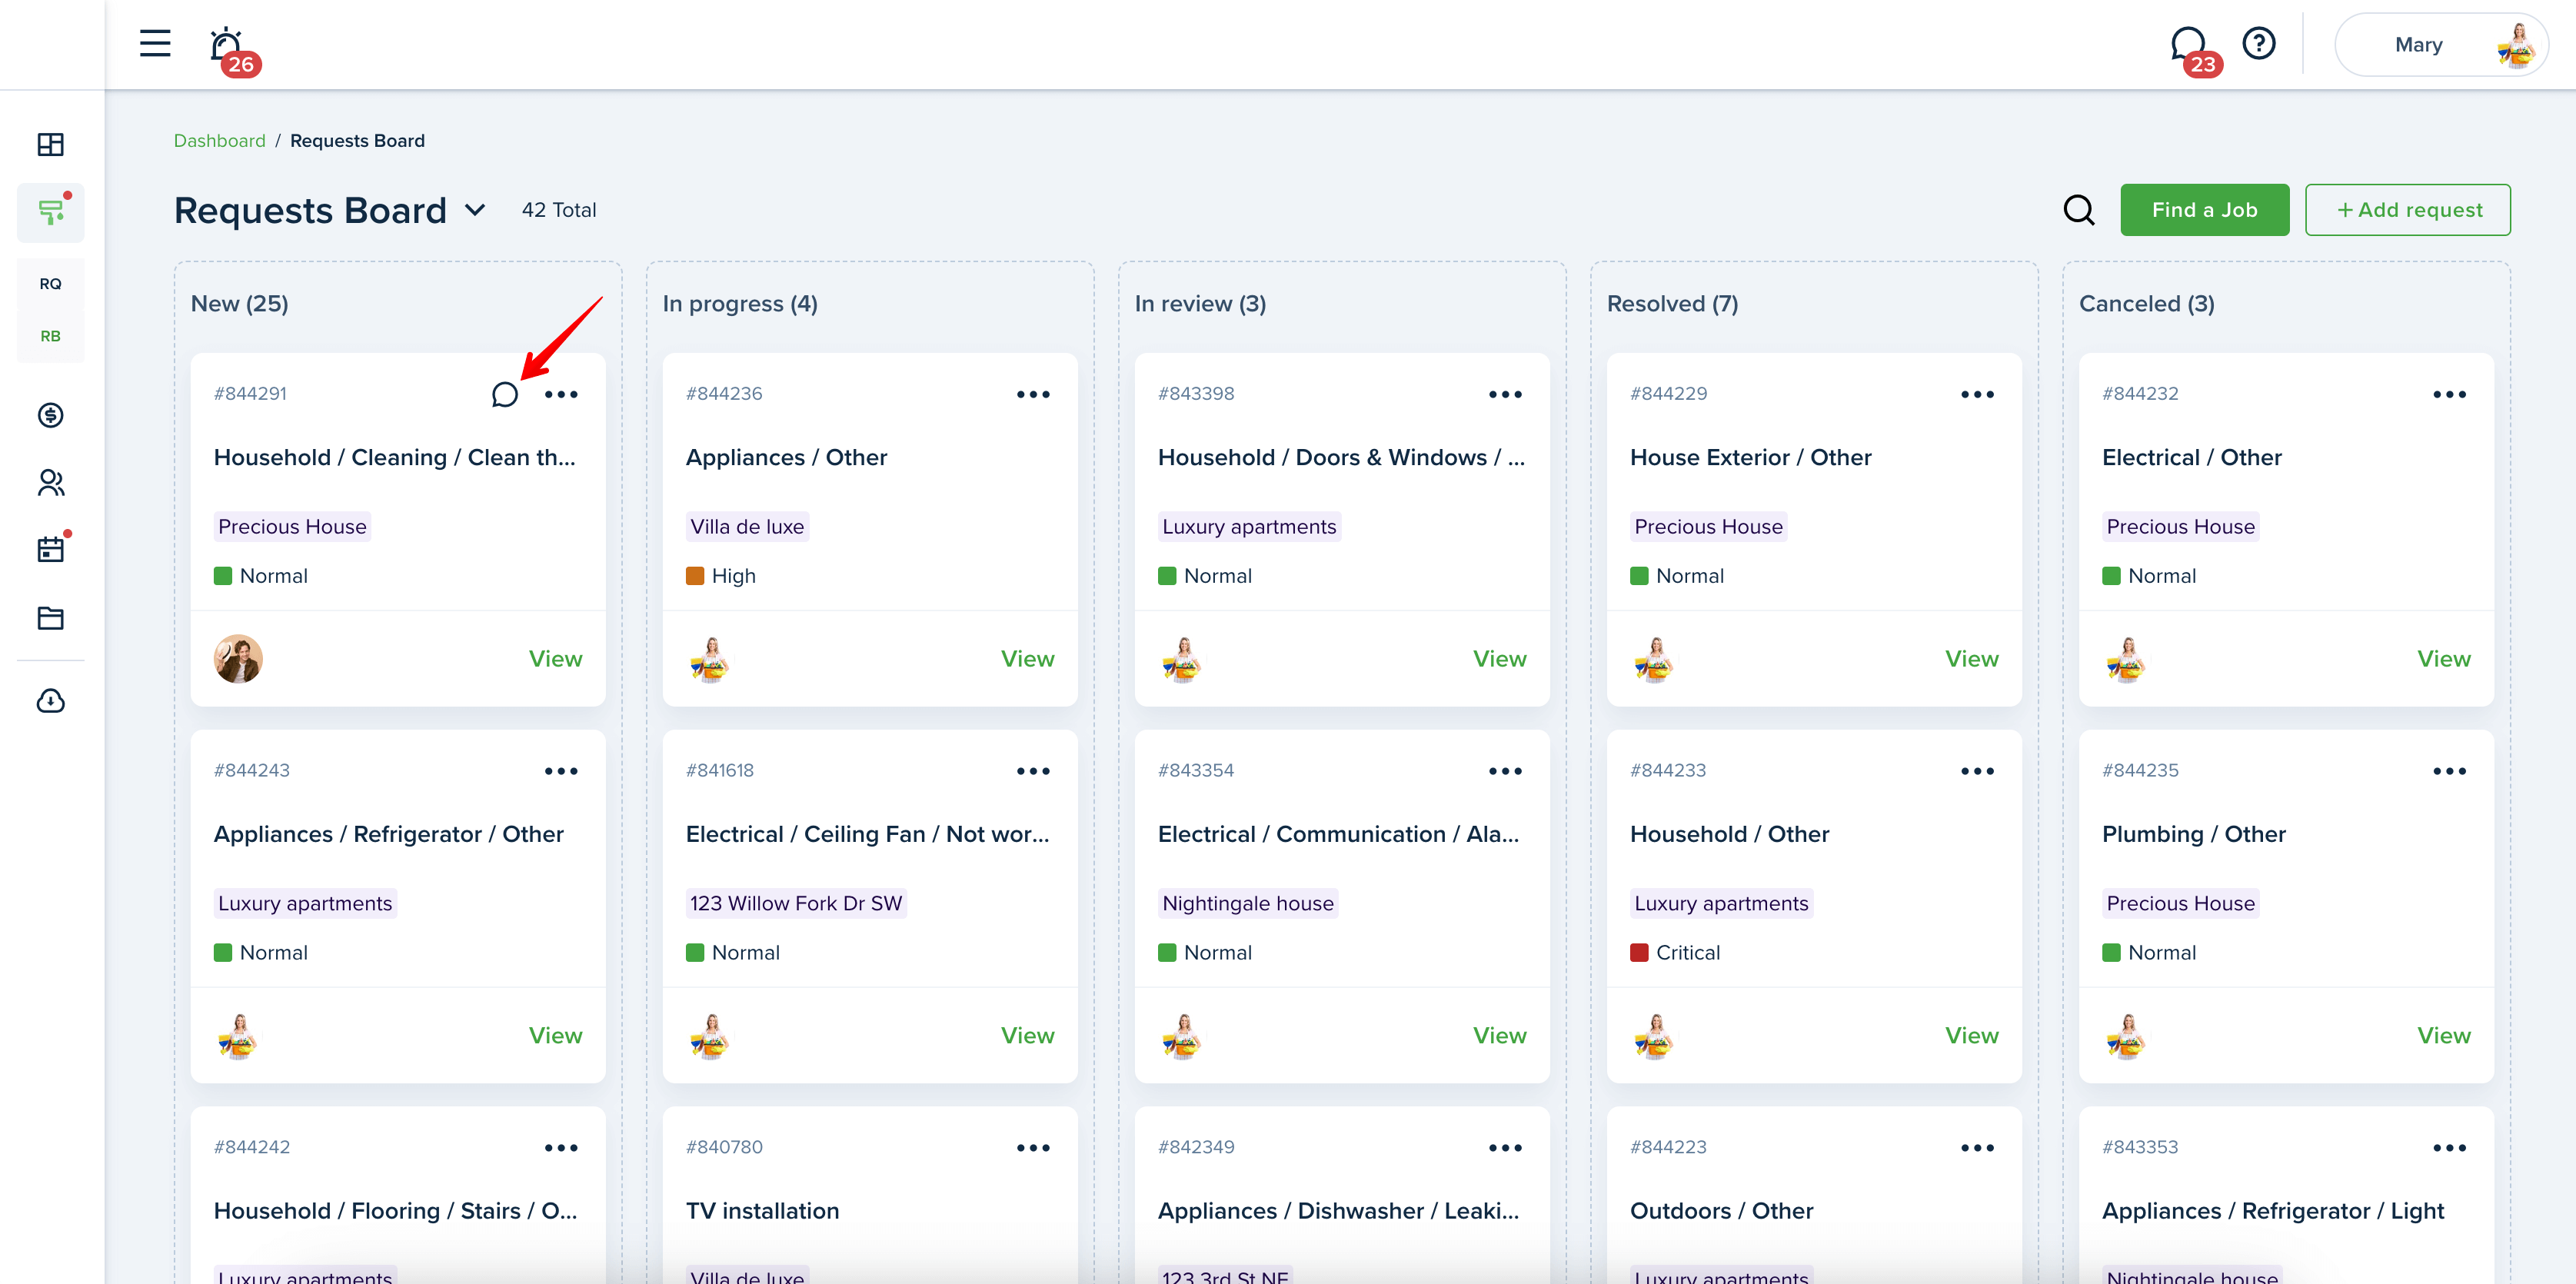
Task: Open the three-dot menu on request #844223
Action: 1977,1148
